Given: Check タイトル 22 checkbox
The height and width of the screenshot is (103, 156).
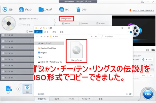Looking at the screenshot, I should click(3, 59).
